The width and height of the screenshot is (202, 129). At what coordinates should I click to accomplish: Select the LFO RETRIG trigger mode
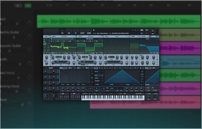pos(99,78)
